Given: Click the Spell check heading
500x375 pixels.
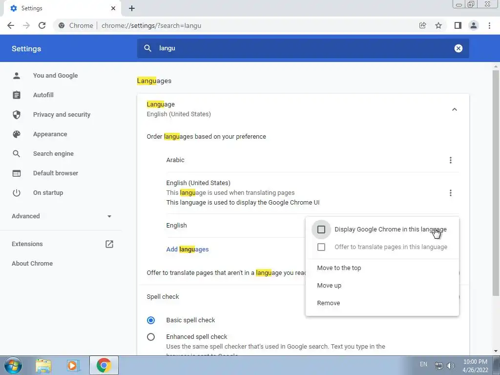Looking at the screenshot, I should click(x=163, y=296).
